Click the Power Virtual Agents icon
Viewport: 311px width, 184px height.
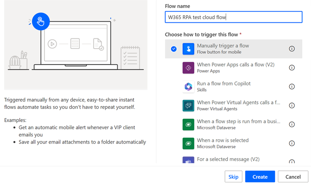[x=188, y=106]
